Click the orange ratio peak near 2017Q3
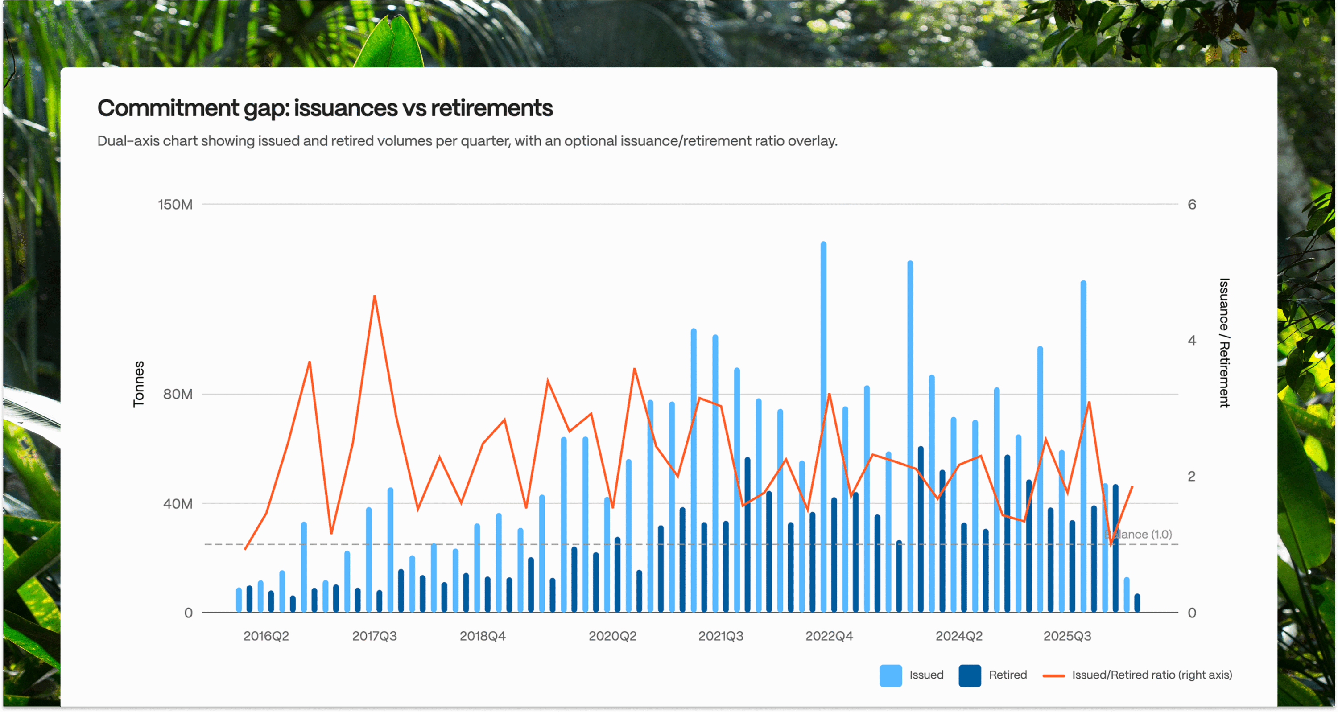 coord(374,296)
